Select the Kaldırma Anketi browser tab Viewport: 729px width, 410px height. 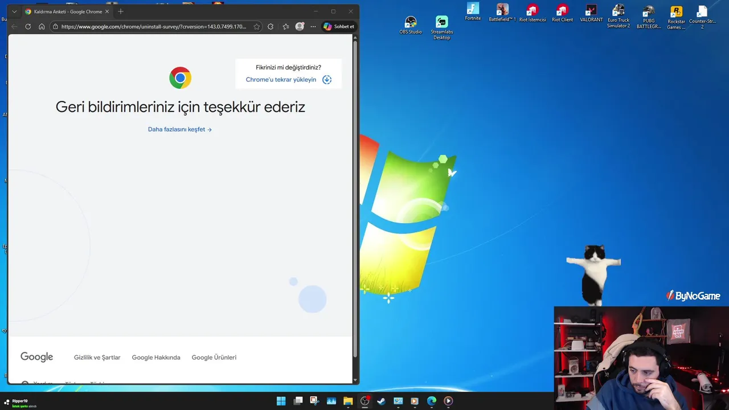click(x=67, y=11)
